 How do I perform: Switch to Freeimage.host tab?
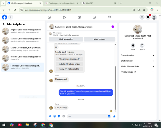point(62,3)
